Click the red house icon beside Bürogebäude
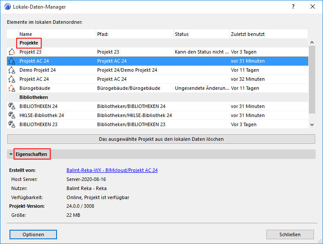 (x=12, y=88)
